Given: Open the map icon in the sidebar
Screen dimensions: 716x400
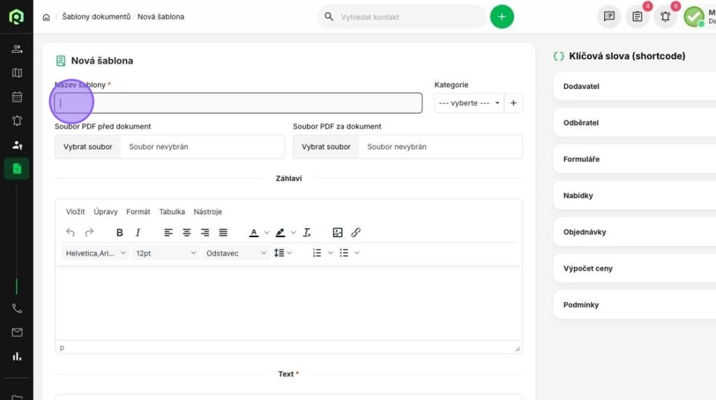Looking at the screenshot, I should click(17, 73).
